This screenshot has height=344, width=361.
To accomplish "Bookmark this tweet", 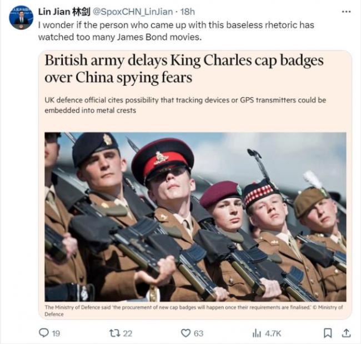I will [x=328, y=332].
